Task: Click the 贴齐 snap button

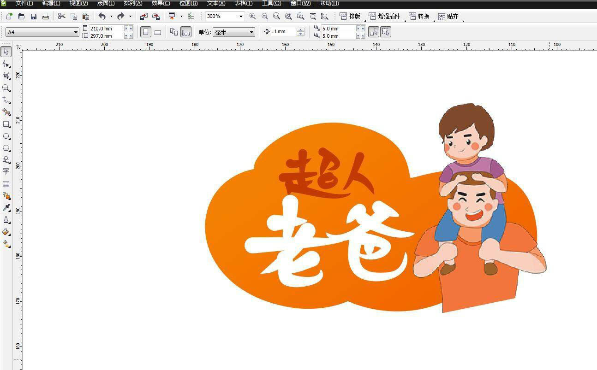Action: (x=448, y=16)
